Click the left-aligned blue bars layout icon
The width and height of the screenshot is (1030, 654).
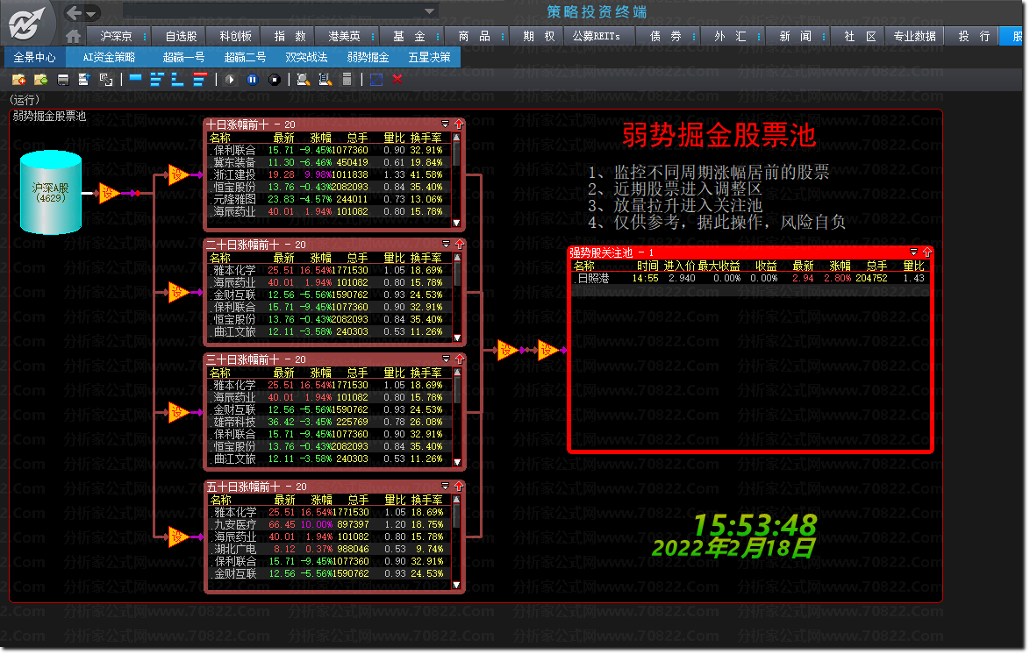pos(177,80)
